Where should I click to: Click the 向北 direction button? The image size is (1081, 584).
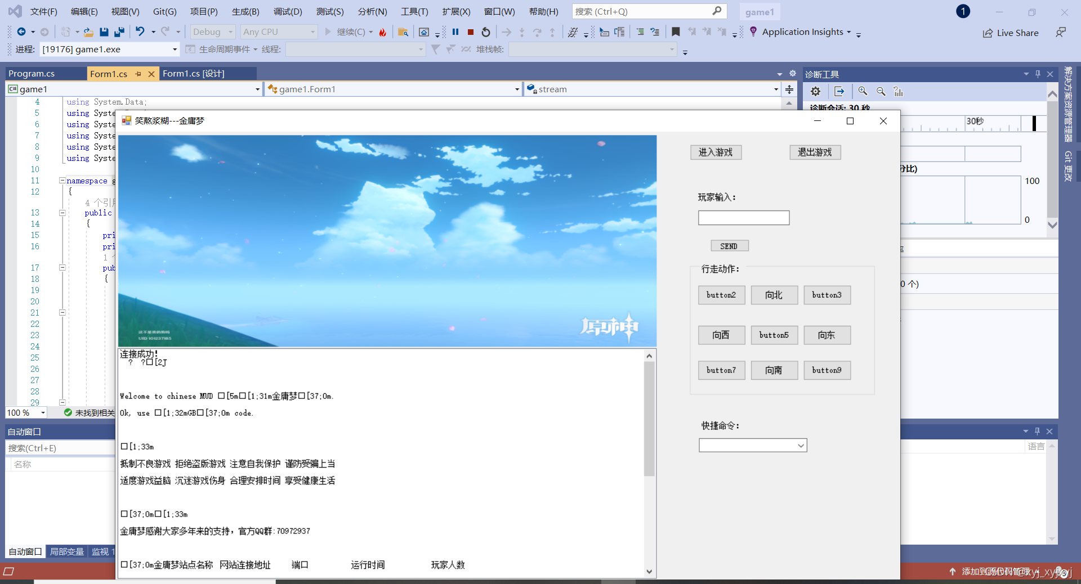pos(774,295)
